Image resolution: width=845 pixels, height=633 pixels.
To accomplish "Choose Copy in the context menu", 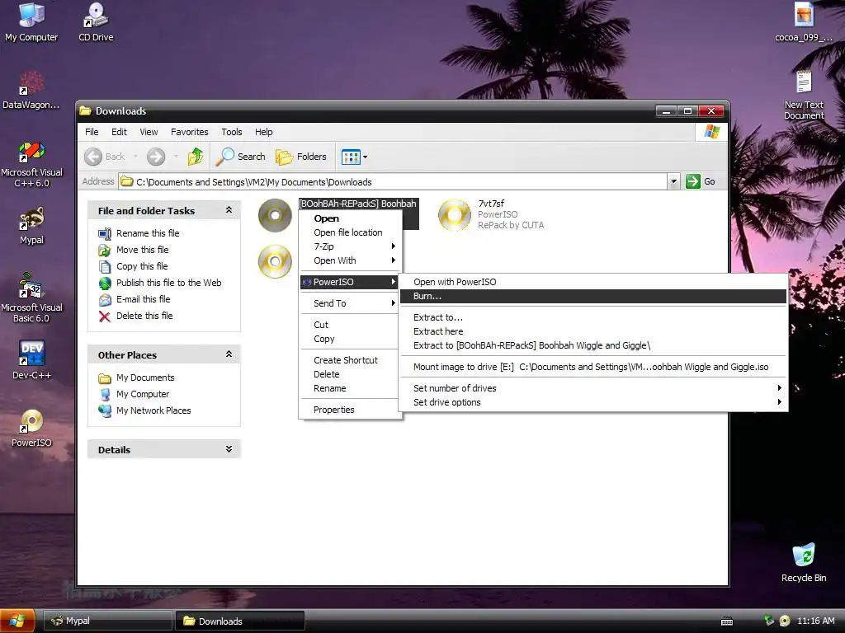I will 350,339.
